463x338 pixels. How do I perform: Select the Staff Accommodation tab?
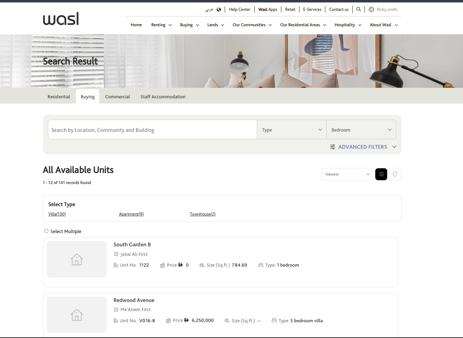(163, 97)
